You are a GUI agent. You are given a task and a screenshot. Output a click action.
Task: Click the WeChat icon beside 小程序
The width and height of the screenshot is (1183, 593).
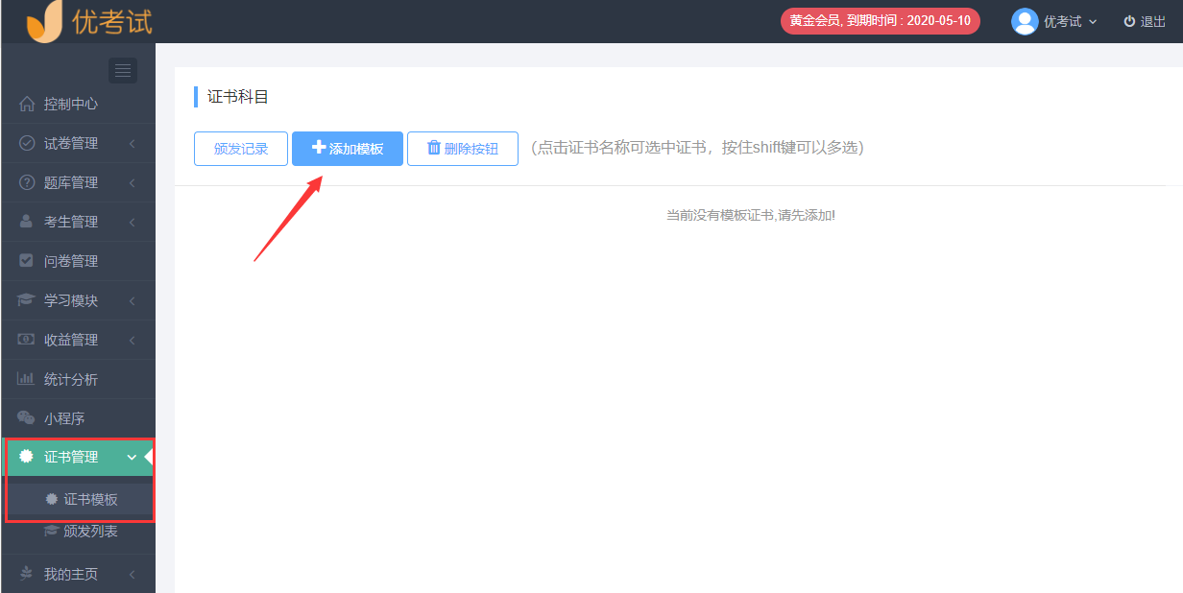pos(27,418)
